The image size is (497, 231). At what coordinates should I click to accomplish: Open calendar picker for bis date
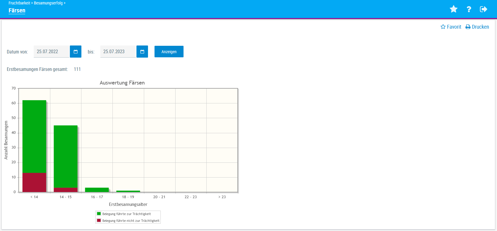[142, 52]
